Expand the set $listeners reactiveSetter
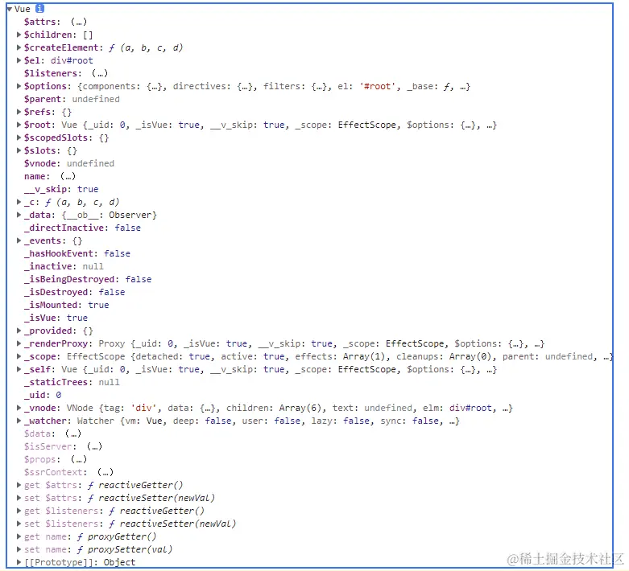Screen dimensions: 629x571 pos(19,524)
